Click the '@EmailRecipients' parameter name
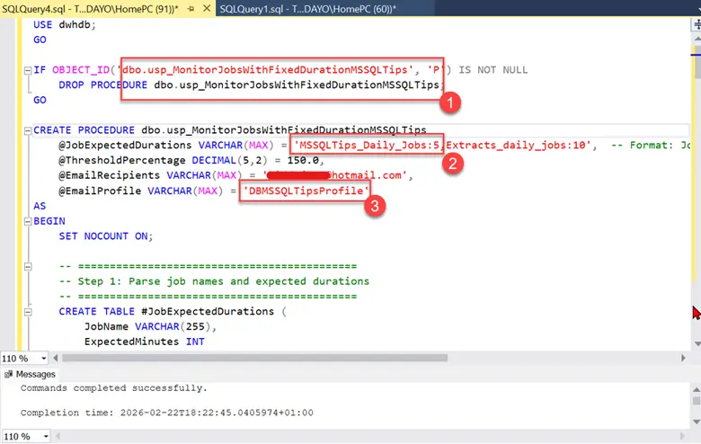701x444 pixels. click(x=109, y=175)
